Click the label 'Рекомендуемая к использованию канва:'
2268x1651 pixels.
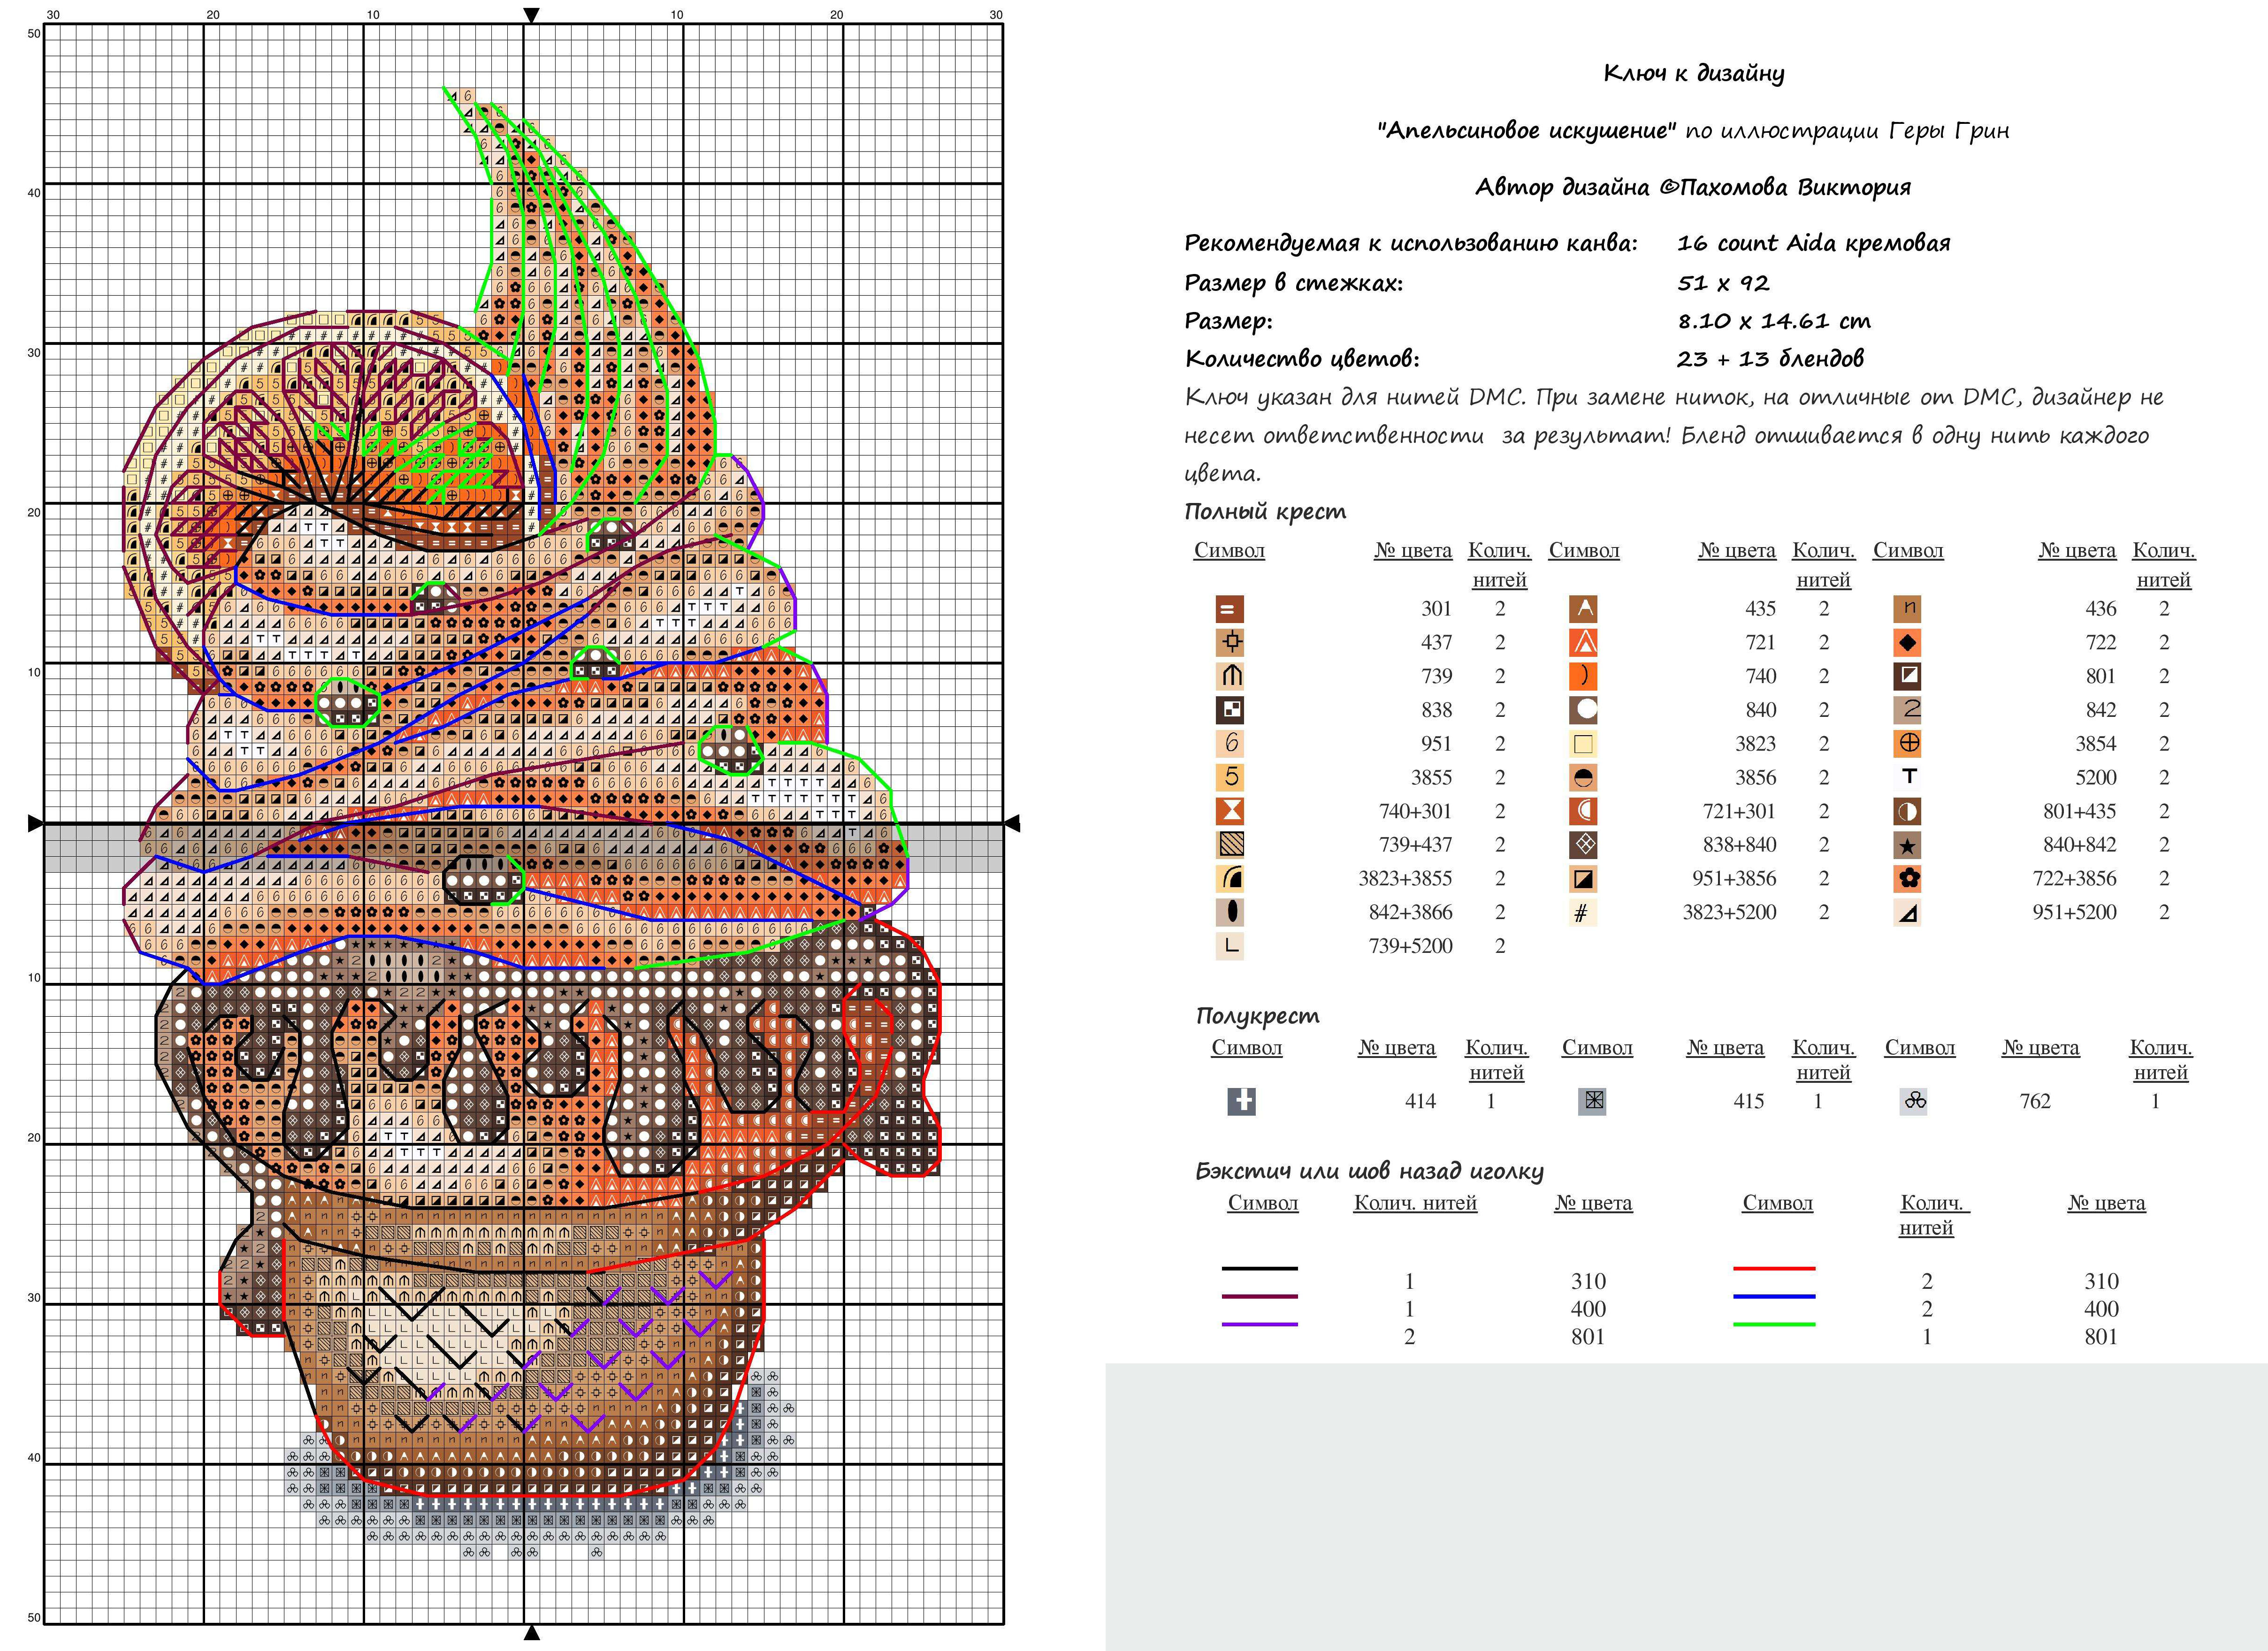coord(1411,243)
